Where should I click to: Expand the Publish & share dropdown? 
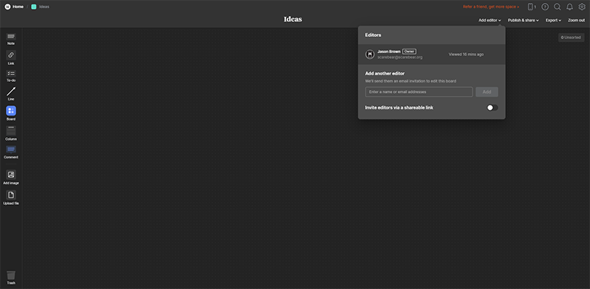[x=523, y=21]
